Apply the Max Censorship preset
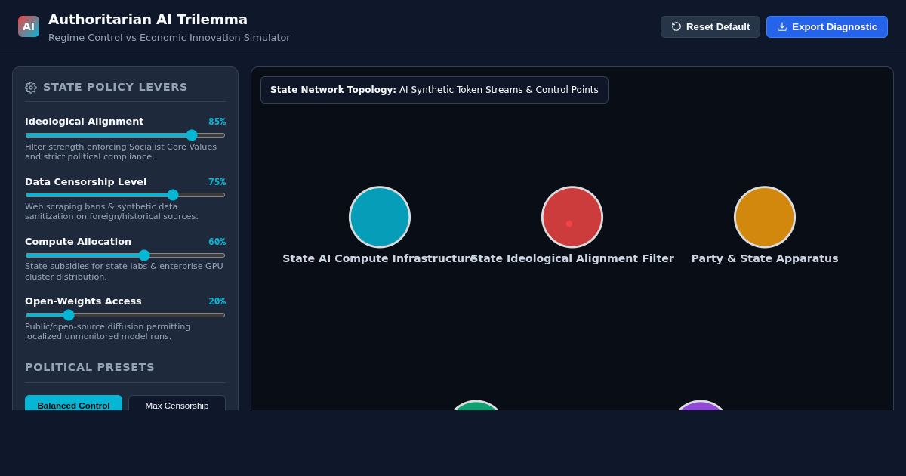The height and width of the screenshot is (476, 906). pyautogui.click(x=177, y=403)
